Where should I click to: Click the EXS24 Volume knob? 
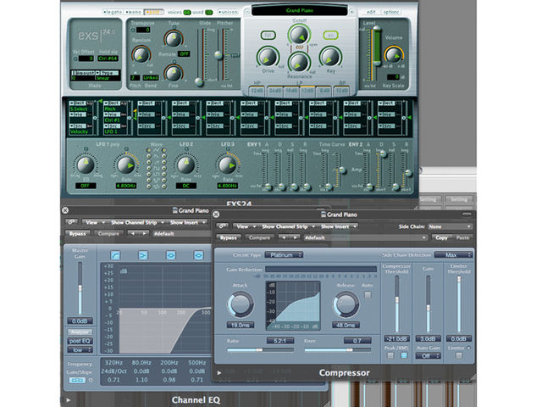tap(393, 54)
